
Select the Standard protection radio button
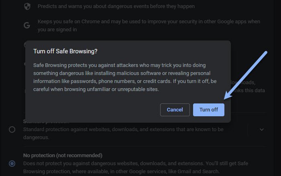(12, 129)
